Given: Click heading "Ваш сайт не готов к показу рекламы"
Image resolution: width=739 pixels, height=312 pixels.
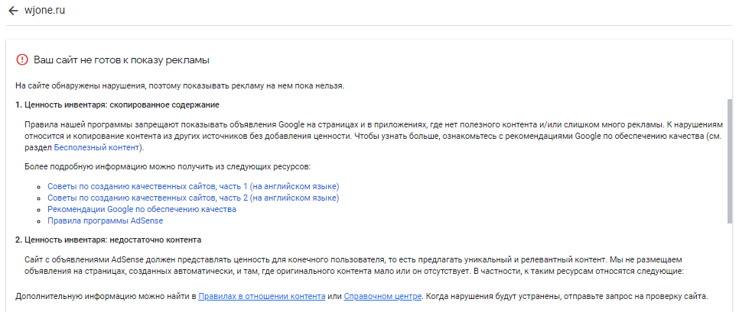Looking at the screenshot, I should tap(122, 60).
